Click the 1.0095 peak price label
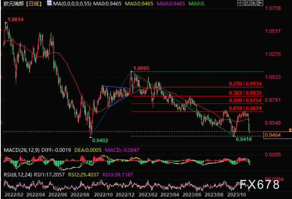Image resolution: width=292 pixels, height=199 pixels. coord(141,68)
